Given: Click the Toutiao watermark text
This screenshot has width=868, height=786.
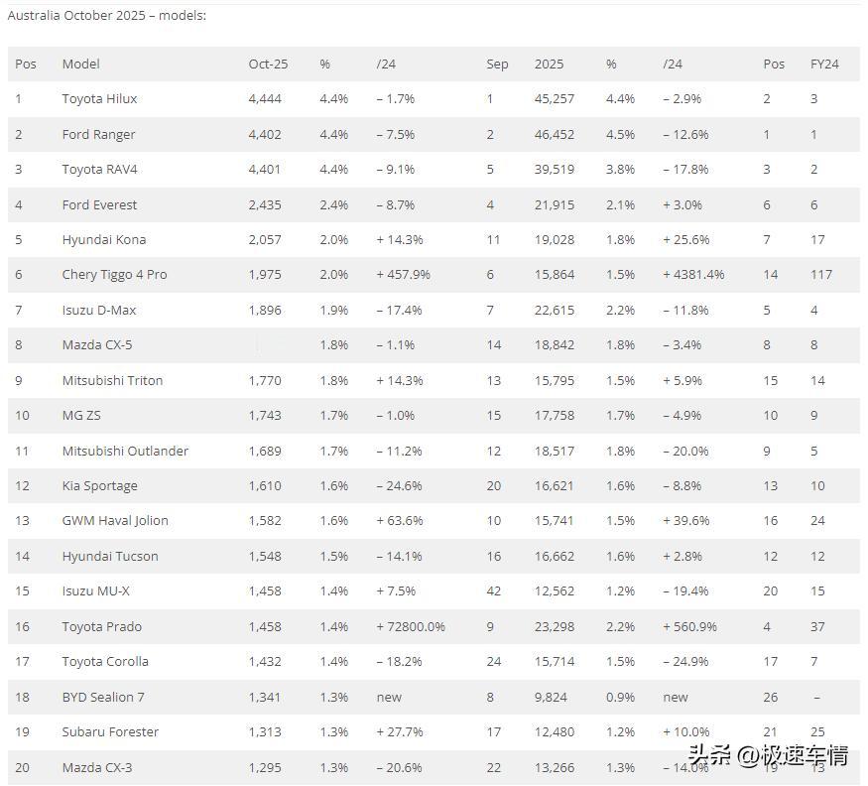Looking at the screenshot, I should (768, 755).
